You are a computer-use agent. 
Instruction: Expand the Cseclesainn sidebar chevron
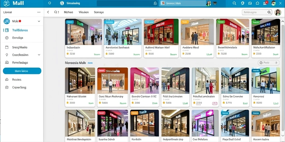click(39, 55)
